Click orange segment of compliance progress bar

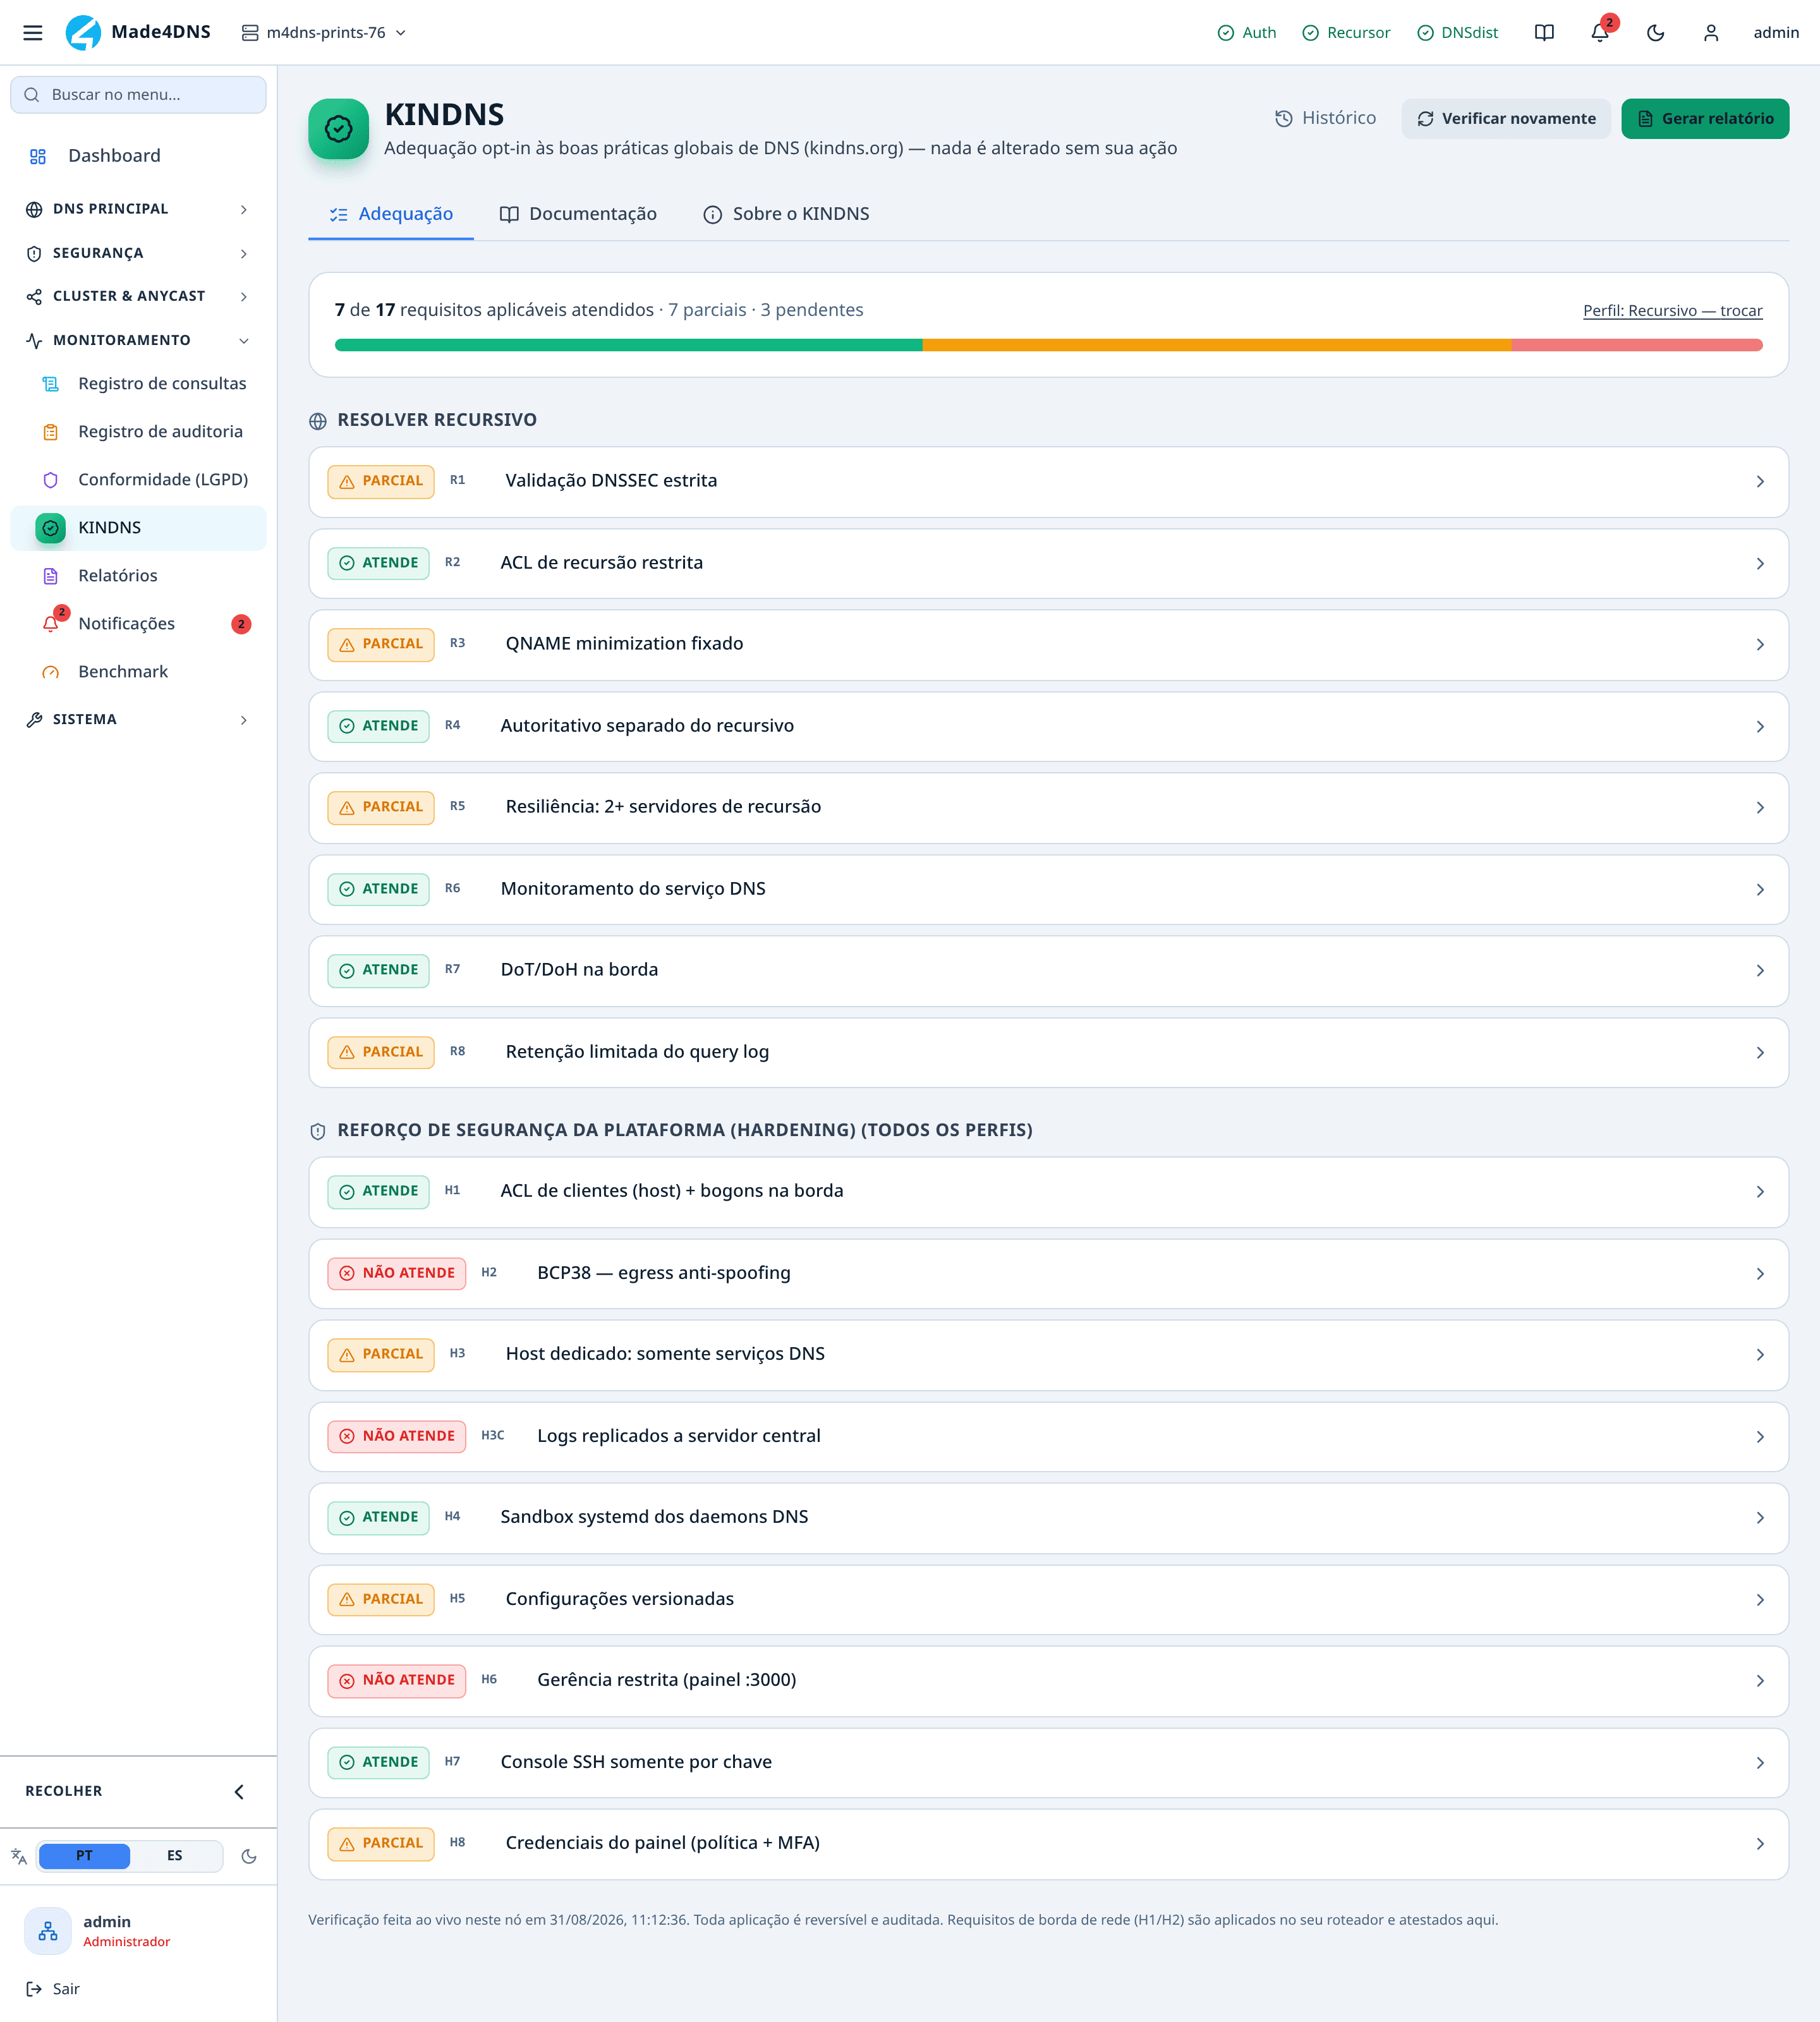coord(1216,345)
